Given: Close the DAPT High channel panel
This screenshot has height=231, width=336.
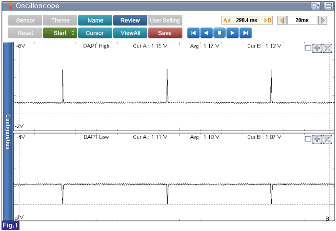Looking at the screenshot, I should [x=327, y=48].
